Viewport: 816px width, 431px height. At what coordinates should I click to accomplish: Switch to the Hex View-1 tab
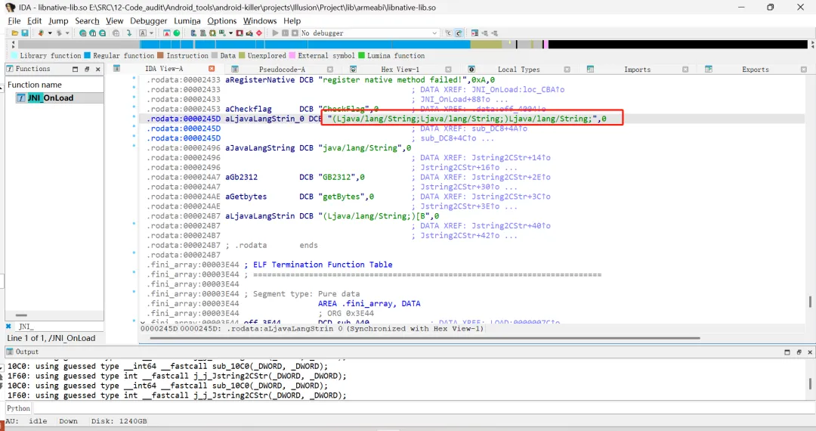pyautogui.click(x=400, y=70)
